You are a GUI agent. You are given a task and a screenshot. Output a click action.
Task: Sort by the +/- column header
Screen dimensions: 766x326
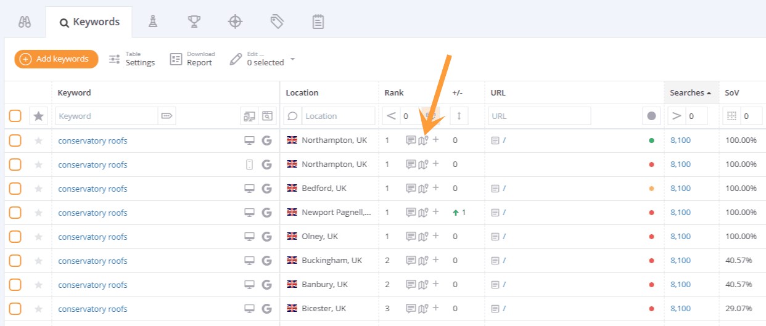point(457,93)
